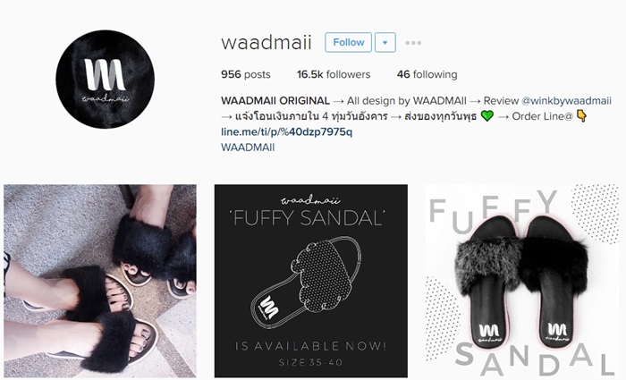Visit the @winkbywaadmaii review account
The image size is (626, 380).
coord(566,100)
